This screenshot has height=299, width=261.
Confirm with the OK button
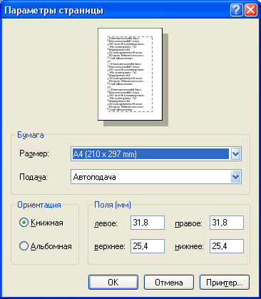[113, 283]
